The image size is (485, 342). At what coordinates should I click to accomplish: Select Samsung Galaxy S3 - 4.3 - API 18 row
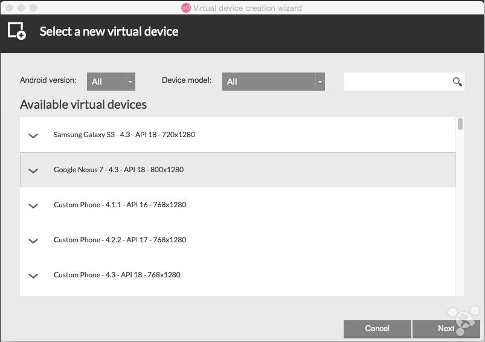tap(237, 135)
